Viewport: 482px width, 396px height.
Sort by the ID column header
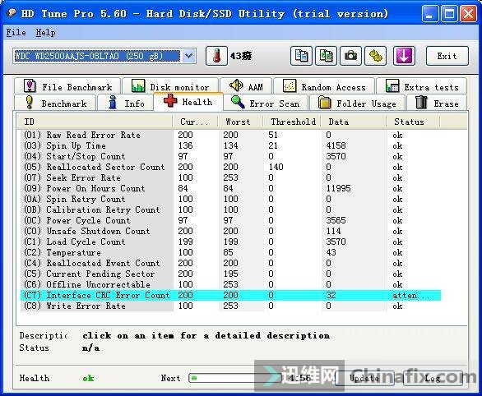click(95, 122)
